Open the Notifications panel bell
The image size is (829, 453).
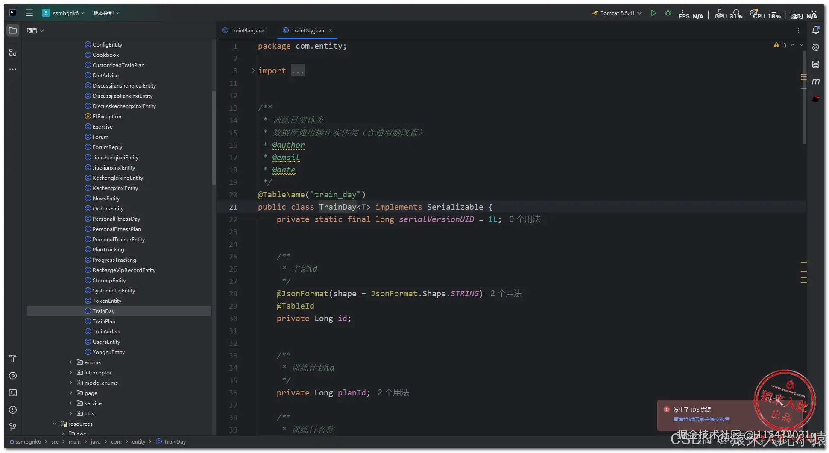[x=816, y=30]
